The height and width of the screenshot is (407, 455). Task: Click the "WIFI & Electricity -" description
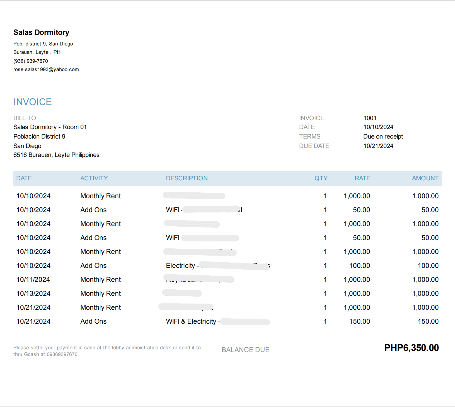[x=193, y=321]
